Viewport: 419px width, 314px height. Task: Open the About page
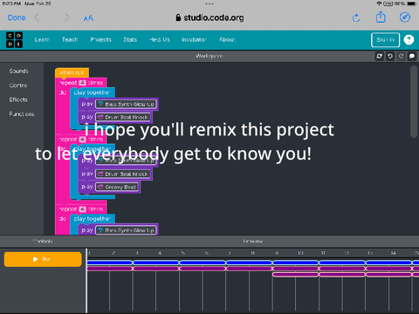pos(227,40)
